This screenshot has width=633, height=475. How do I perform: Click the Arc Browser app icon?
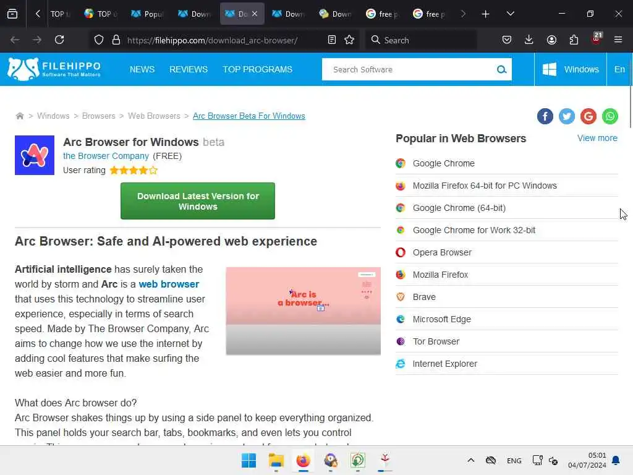[x=35, y=155]
